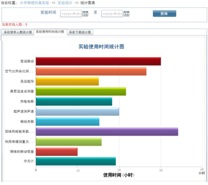This screenshot has width=208, height=185.
Task: Click the 利用单摆测重力... axis label
Action: coord(19,142)
